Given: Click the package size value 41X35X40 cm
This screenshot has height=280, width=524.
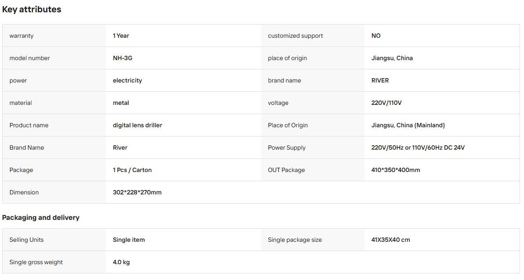Looking at the screenshot, I should coord(391,240).
